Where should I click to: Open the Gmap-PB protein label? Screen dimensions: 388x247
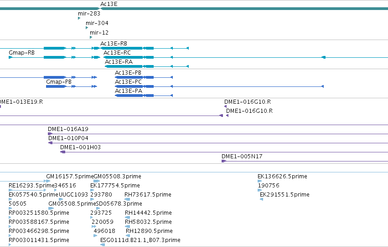[x=59, y=82]
